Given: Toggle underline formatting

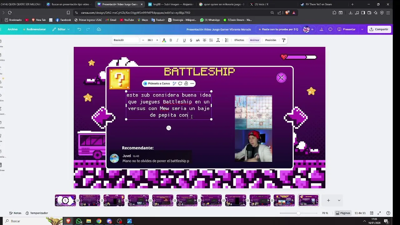Looking at the screenshot, I should pos(184,40).
